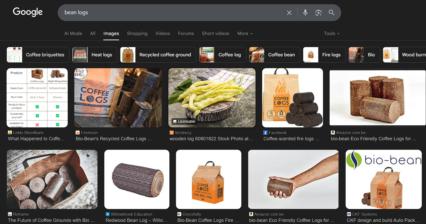Click the Facebook source name

tap(278, 133)
